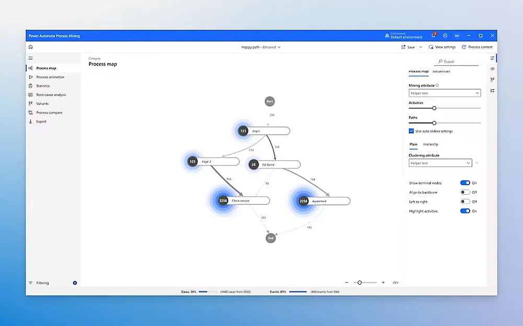Expand the Clustering attribute dropdown
This screenshot has height=326, width=523.
440,163
